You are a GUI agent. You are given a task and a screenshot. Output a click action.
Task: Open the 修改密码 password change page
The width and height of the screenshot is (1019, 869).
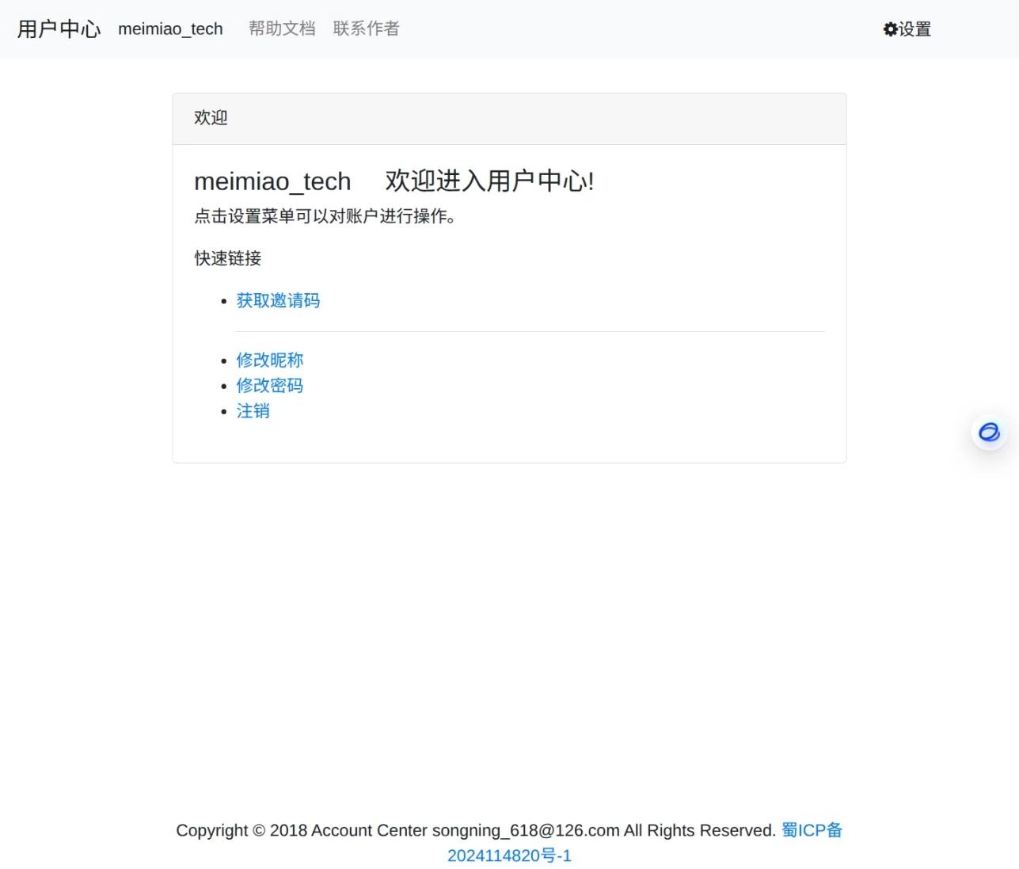pos(269,386)
